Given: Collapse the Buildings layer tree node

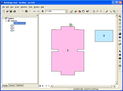Looking at the screenshot, I should point(6,21).
